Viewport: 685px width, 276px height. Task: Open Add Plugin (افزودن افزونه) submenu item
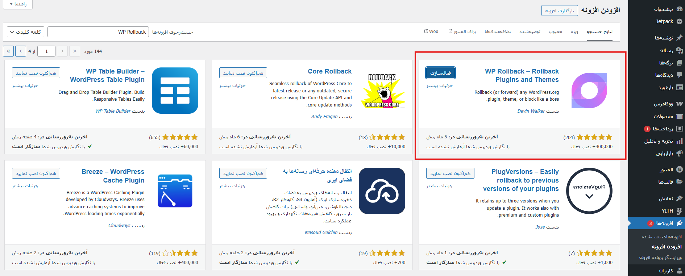[x=667, y=247]
